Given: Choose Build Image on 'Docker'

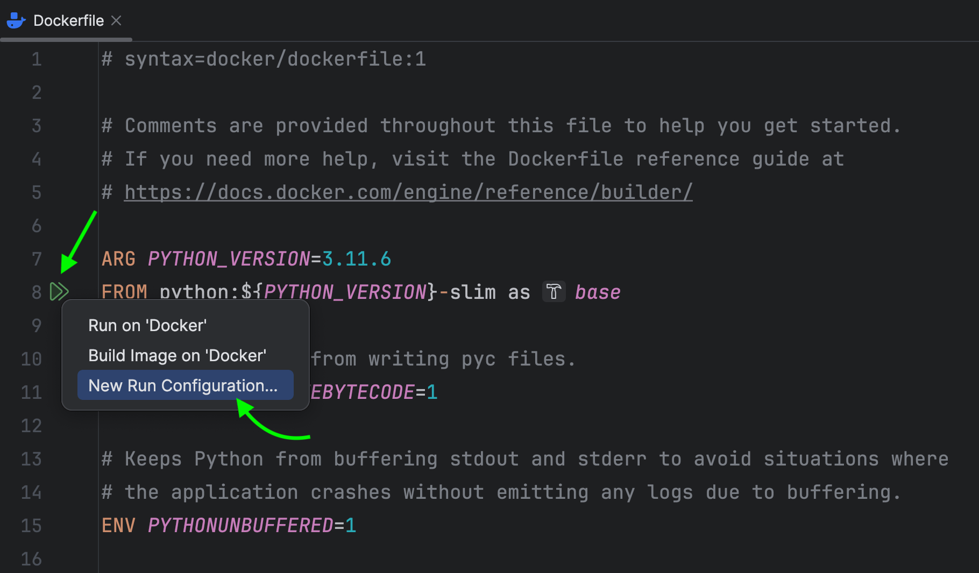Looking at the screenshot, I should tap(177, 356).
